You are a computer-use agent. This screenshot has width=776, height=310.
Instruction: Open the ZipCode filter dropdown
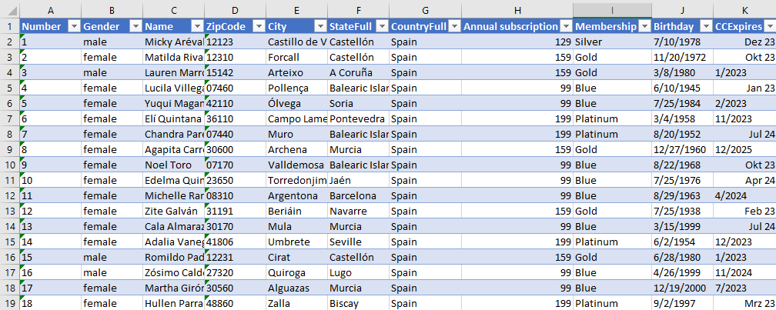coord(259,26)
